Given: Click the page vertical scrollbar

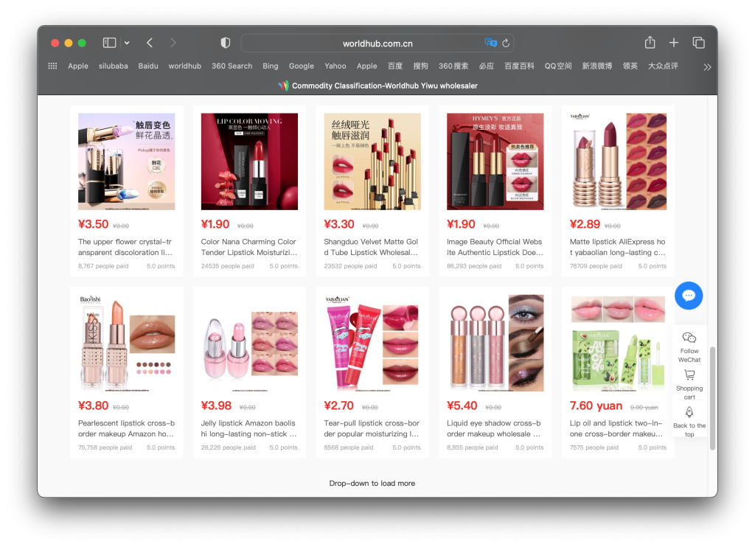Looking at the screenshot, I should point(712,398).
